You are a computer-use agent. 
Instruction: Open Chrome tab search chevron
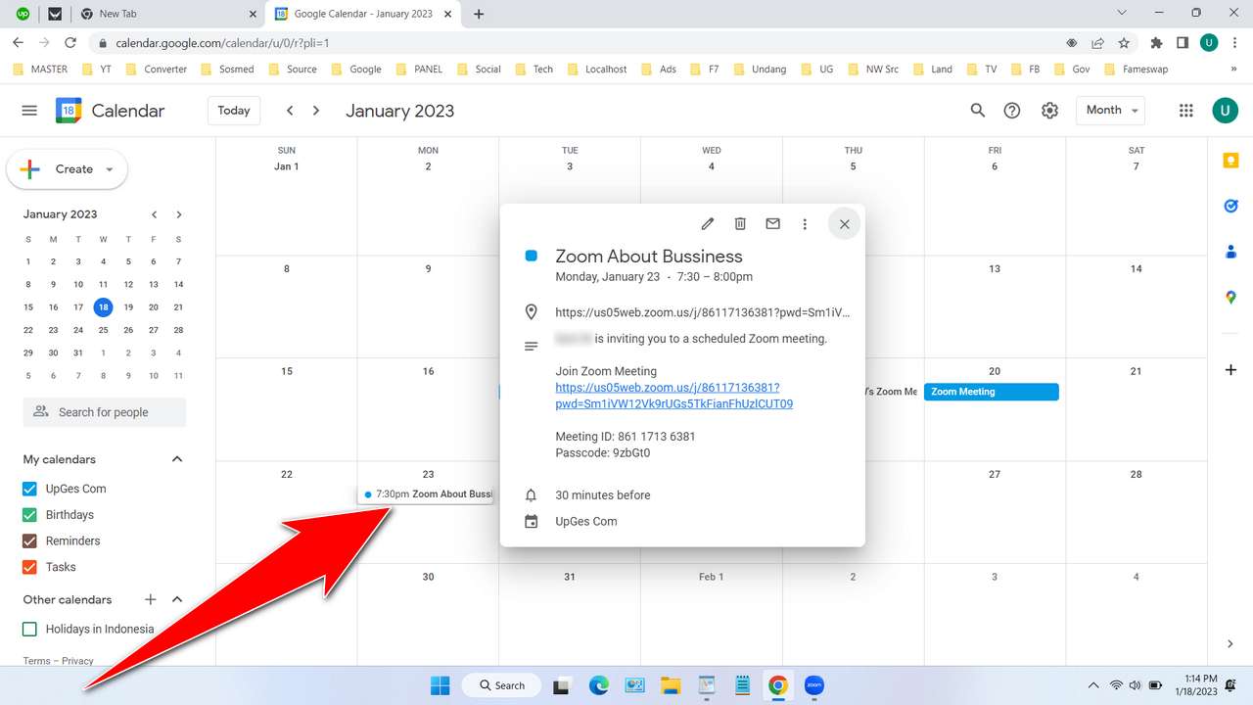click(x=1122, y=13)
